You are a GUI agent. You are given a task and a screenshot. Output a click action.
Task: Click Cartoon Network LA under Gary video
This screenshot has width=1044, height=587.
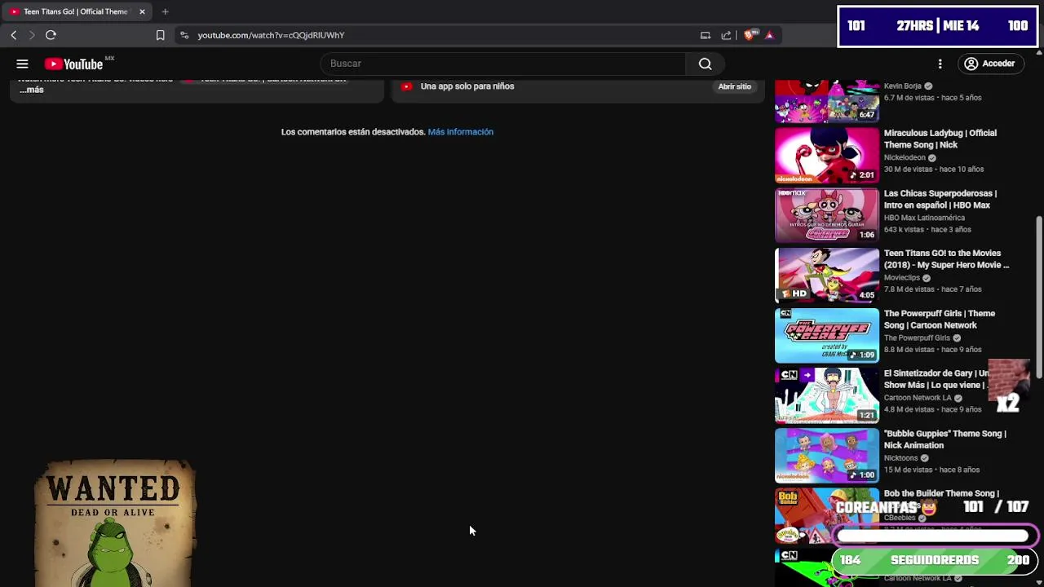tap(918, 398)
